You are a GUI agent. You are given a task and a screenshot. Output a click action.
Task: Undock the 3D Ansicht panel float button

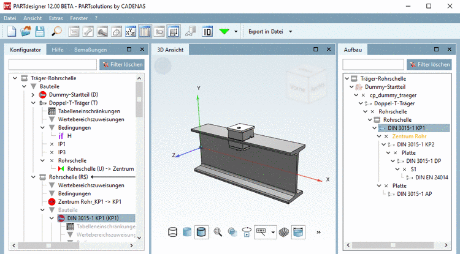point(316,50)
